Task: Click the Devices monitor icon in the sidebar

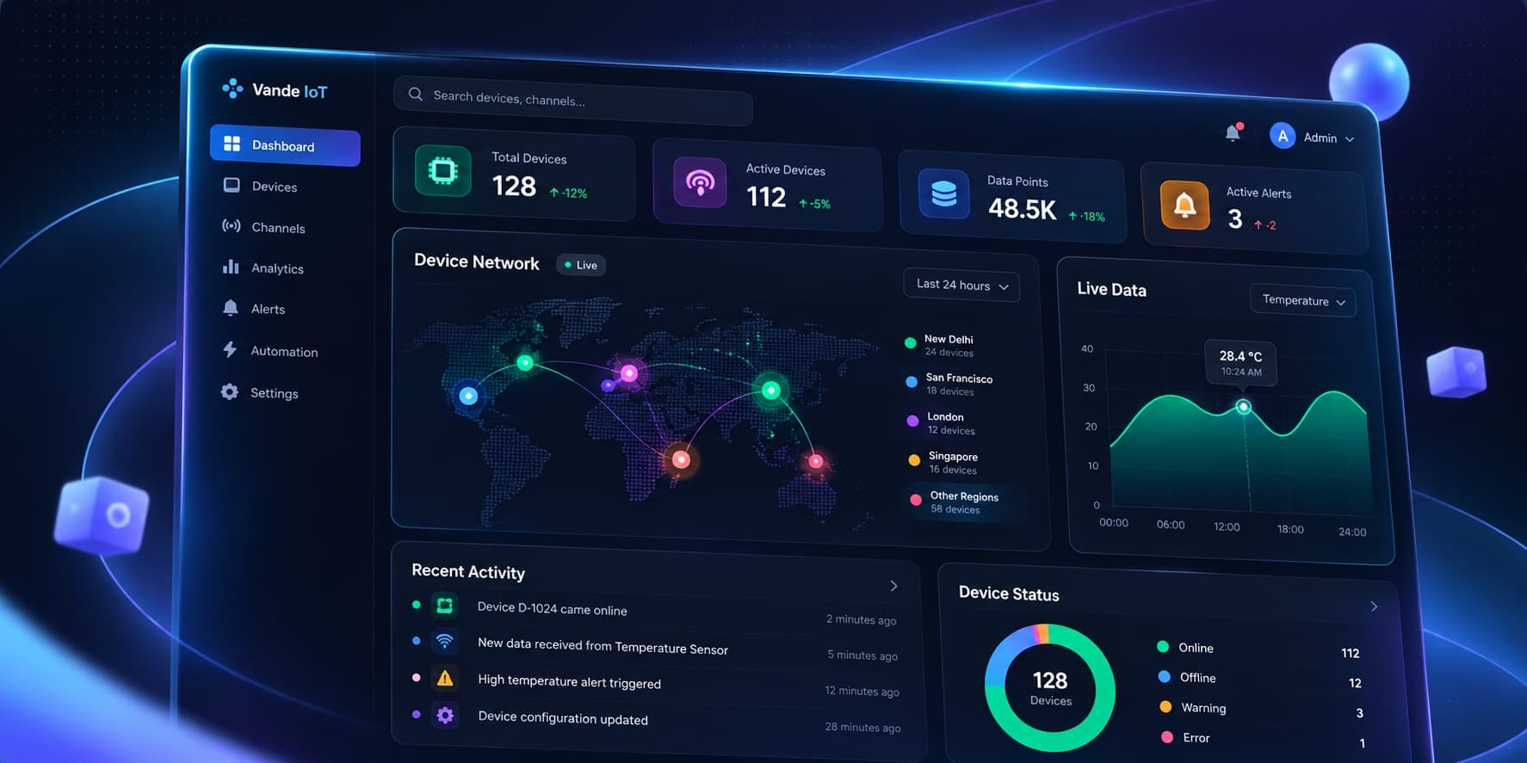Action: pyautogui.click(x=232, y=185)
